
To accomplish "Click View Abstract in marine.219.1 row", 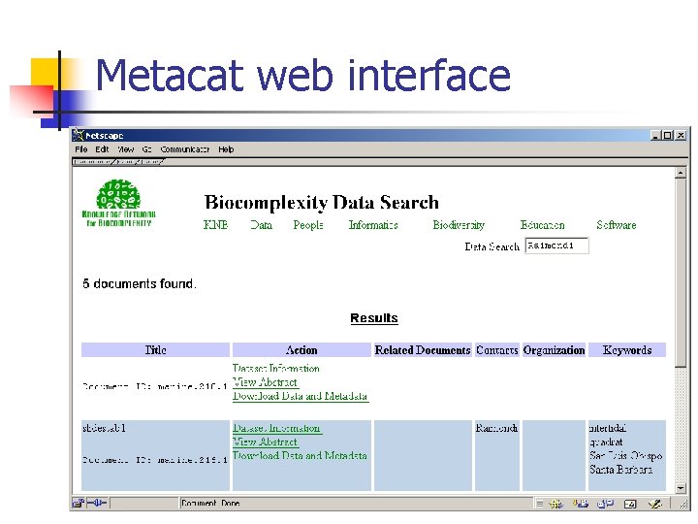I will (265, 442).
